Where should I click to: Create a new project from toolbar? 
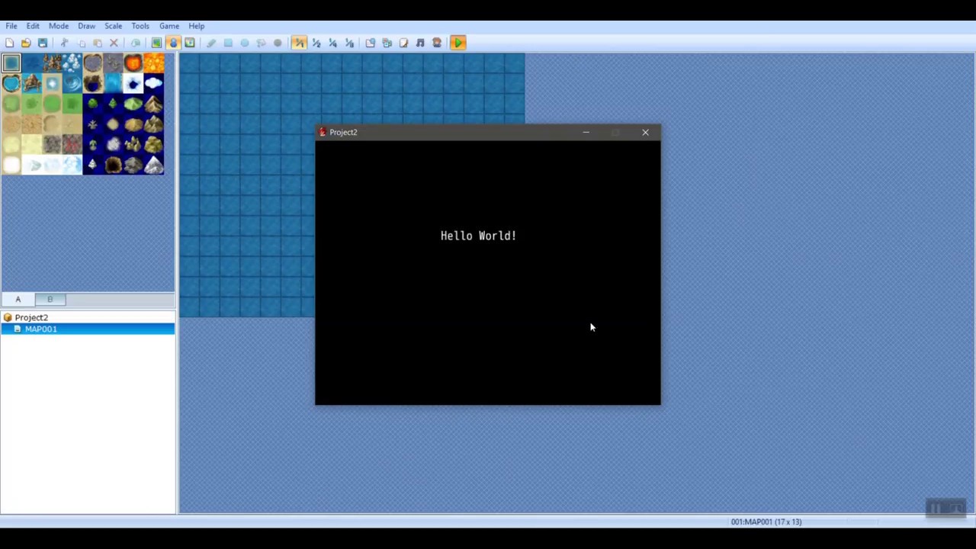[8, 43]
